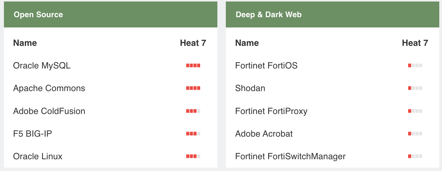Sort Deep & Dark Web list by Name column
Viewport: 442px width, 171px height.
coord(247,43)
